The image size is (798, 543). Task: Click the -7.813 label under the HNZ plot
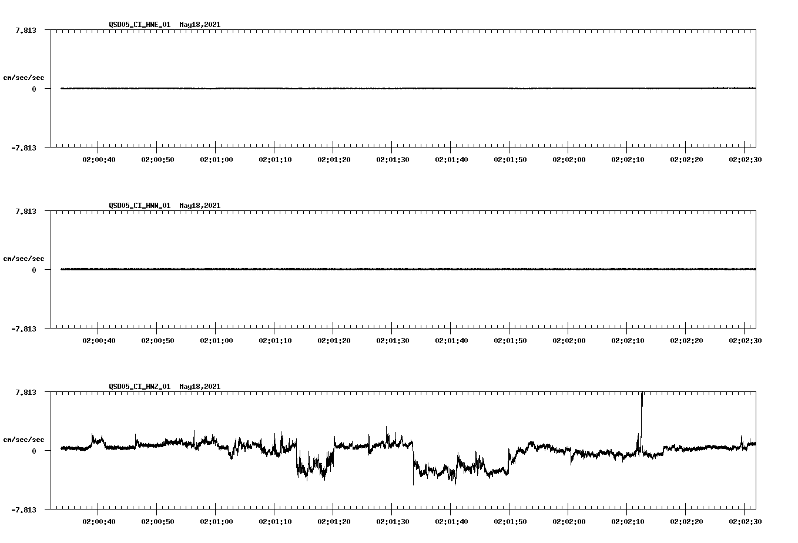point(24,511)
